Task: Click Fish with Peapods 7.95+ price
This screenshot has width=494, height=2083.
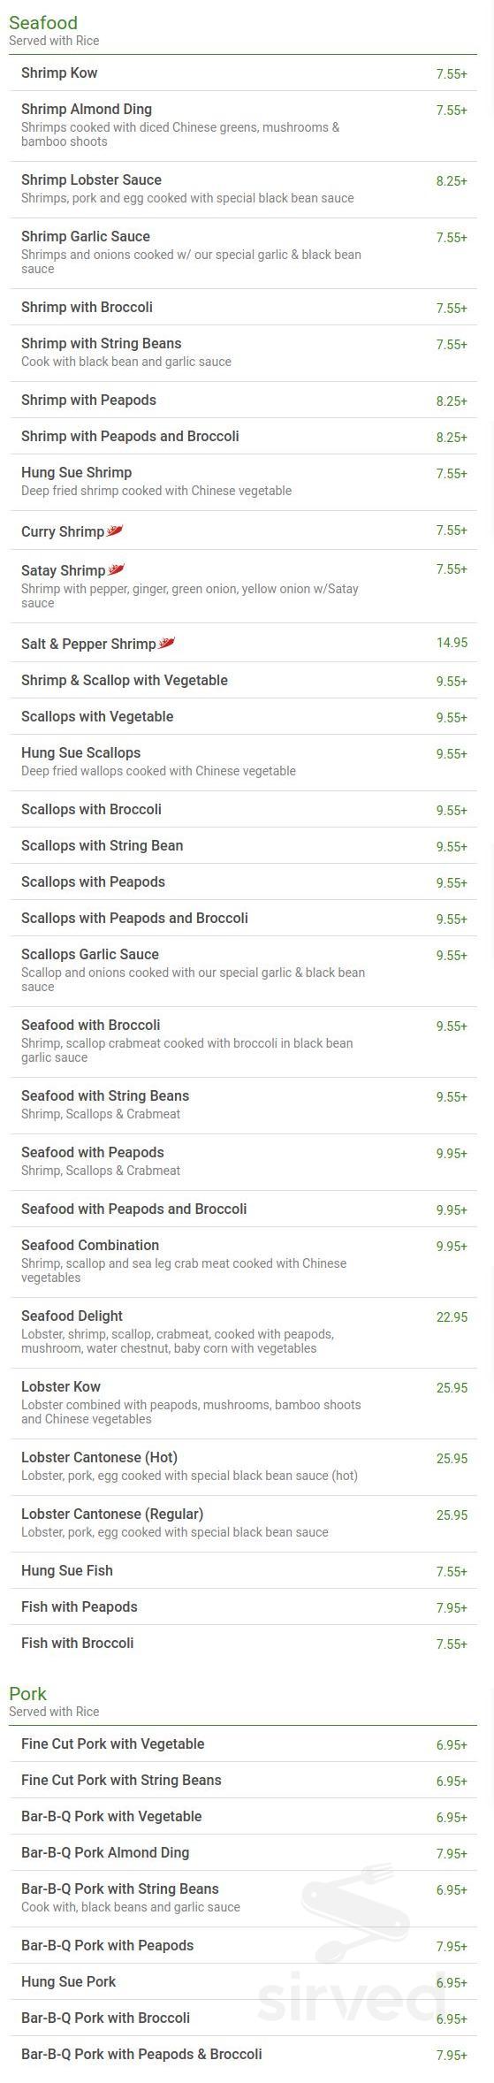Action: click(452, 1607)
